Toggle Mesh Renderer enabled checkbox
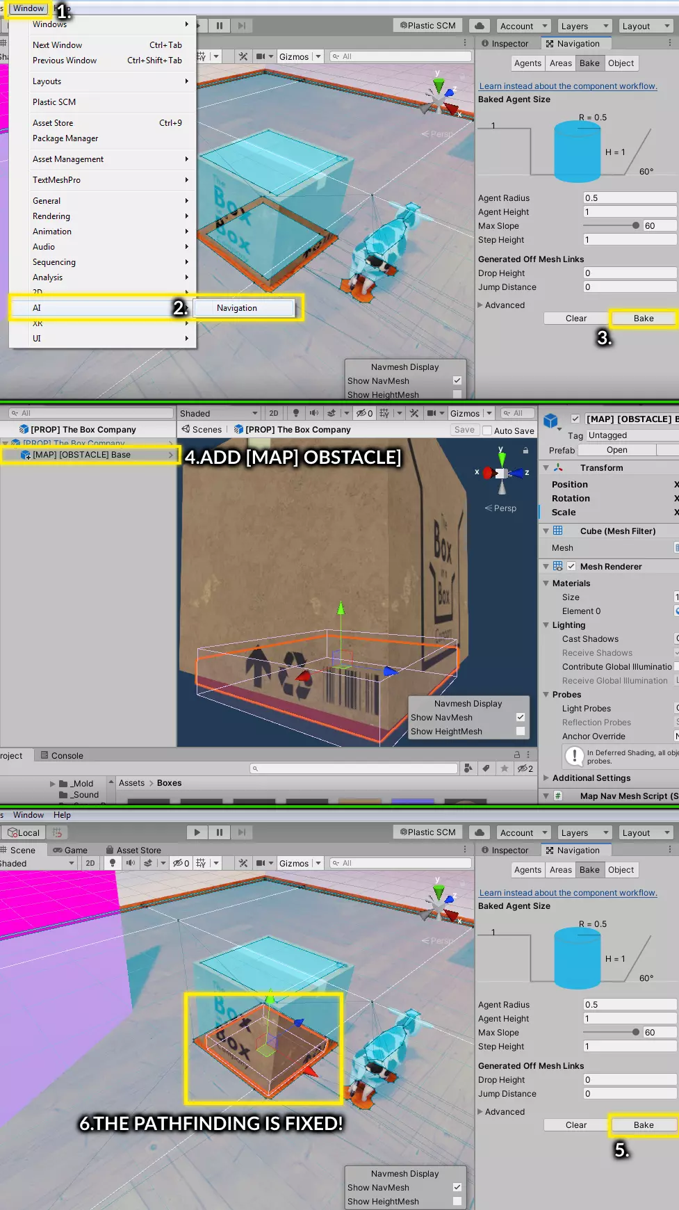This screenshot has height=1210, width=679. [x=571, y=566]
